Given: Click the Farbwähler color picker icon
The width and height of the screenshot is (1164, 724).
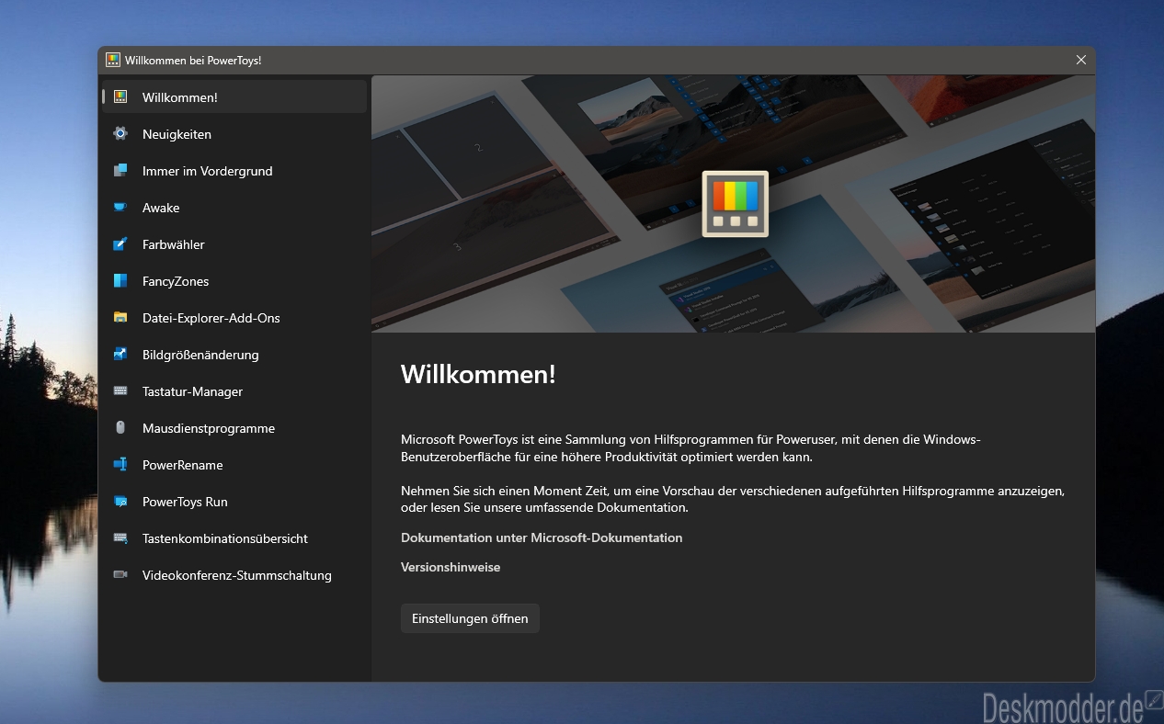Looking at the screenshot, I should point(120,243).
